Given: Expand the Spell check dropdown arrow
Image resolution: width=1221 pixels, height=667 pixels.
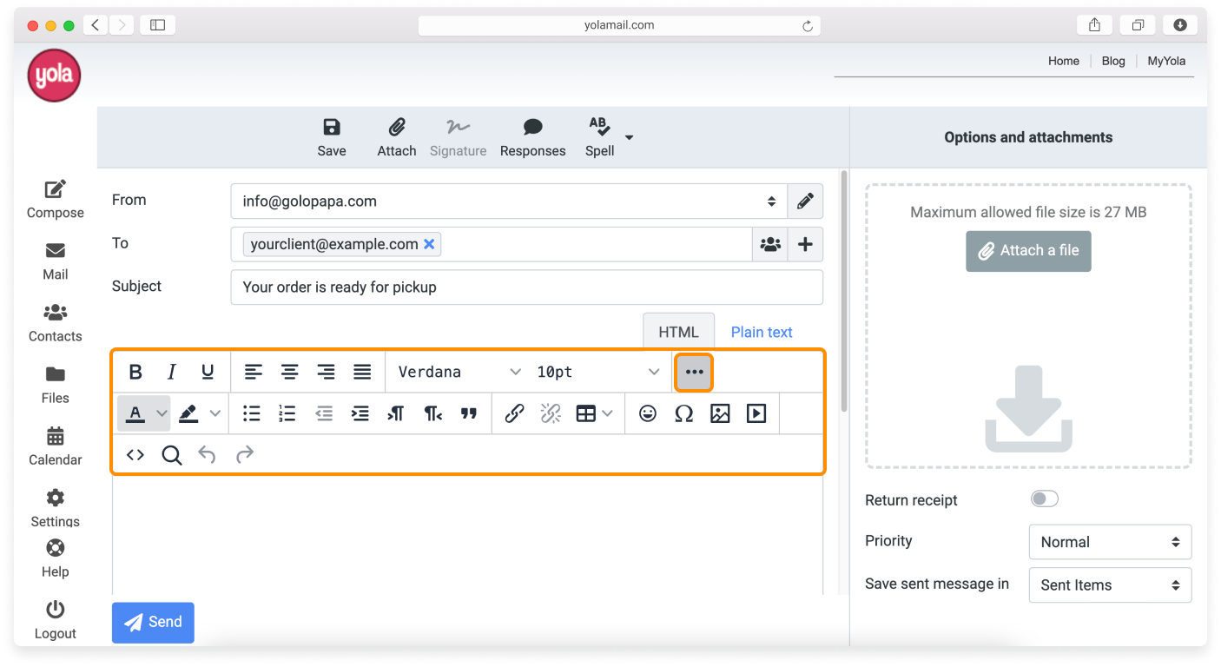Looking at the screenshot, I should 628,137.
